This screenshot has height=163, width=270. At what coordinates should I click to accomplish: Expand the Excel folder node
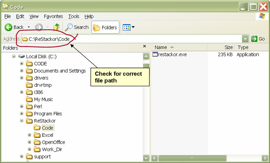click(x=29, y=135)
